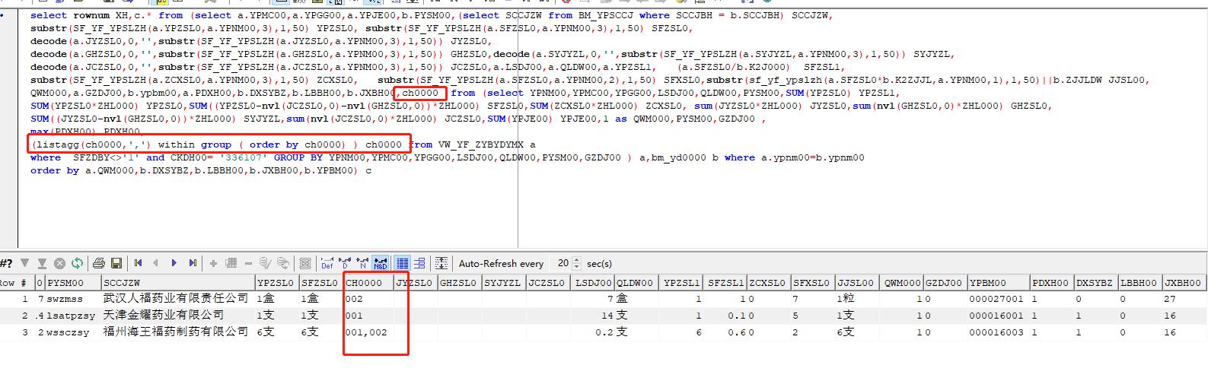Click the LSDJ00 column header

point(592,282)
